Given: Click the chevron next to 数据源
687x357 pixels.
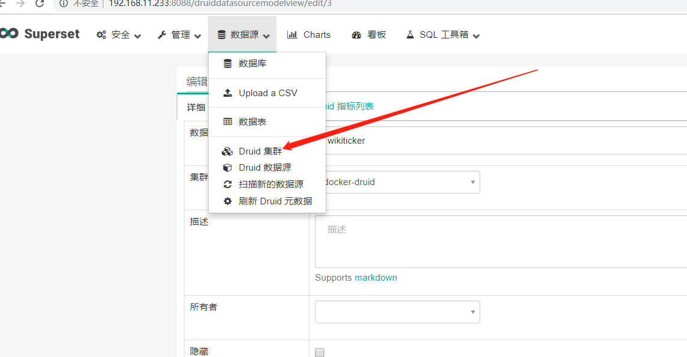Looking at the screenshot, I should click(266, 36).
